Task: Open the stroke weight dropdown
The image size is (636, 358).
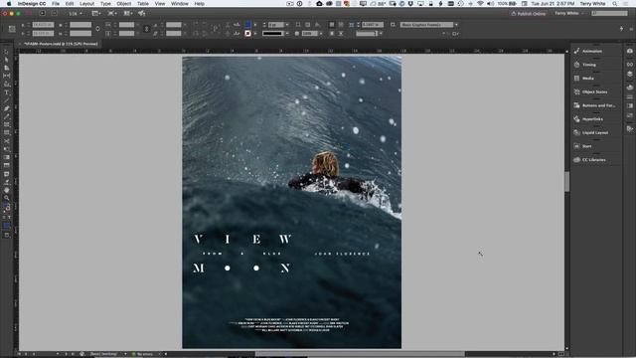Action: (x=287, y=25)
